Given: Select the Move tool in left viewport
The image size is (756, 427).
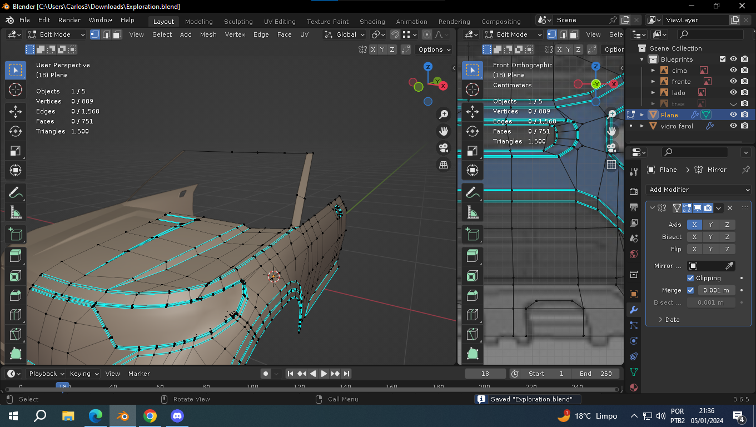Looking at the screenshot, I should [16, 111].
